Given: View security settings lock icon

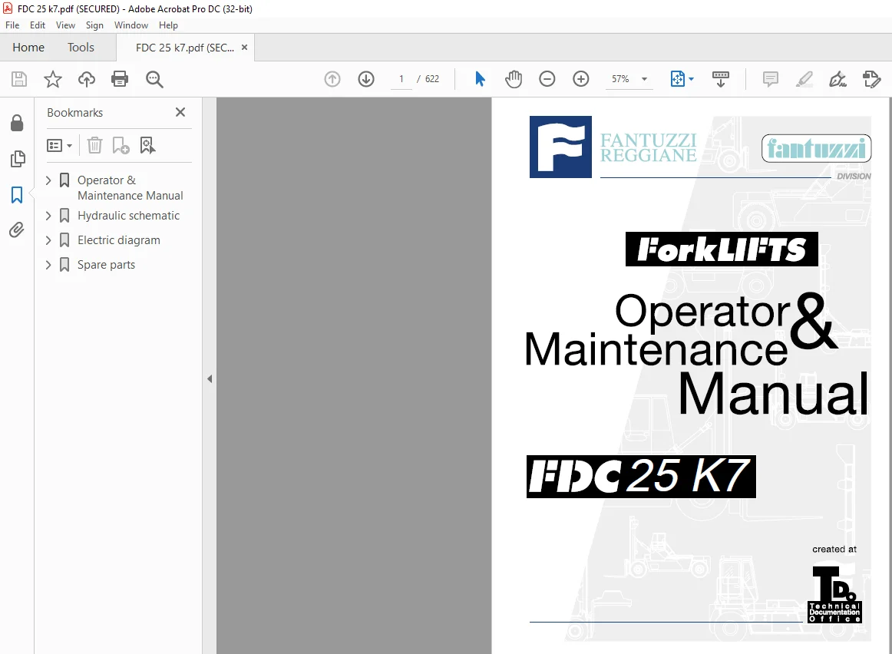Looking at the screenshot, I should (17, 123).
